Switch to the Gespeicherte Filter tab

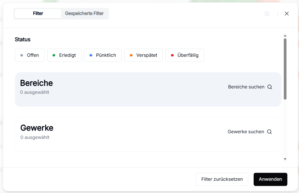pyautogui.click(x=84, y=14)
